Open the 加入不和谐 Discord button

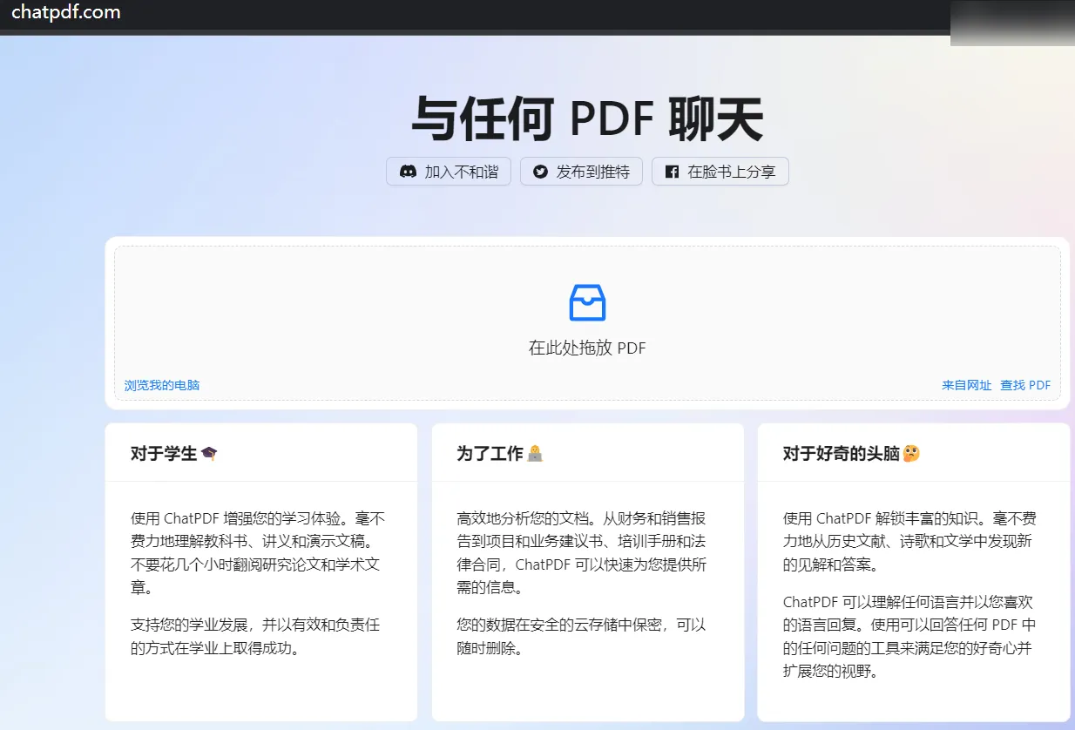coord(448,172)
